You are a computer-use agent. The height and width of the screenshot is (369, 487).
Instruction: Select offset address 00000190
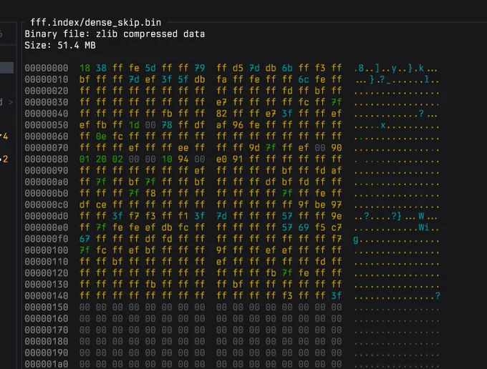(x=47, y=353)
